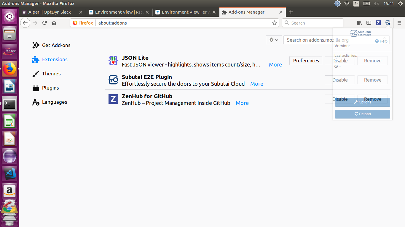Open LibreOffice Impress from the dock
Image resolution: width=405 pixels, height=227 pixels.
pos(10,139)
